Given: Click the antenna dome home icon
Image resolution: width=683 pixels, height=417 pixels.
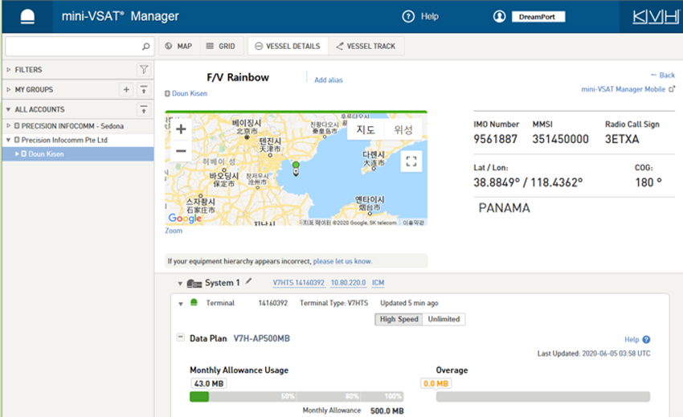Looking at the screenshot, I should pyautogui.click(x=27, y=17).
